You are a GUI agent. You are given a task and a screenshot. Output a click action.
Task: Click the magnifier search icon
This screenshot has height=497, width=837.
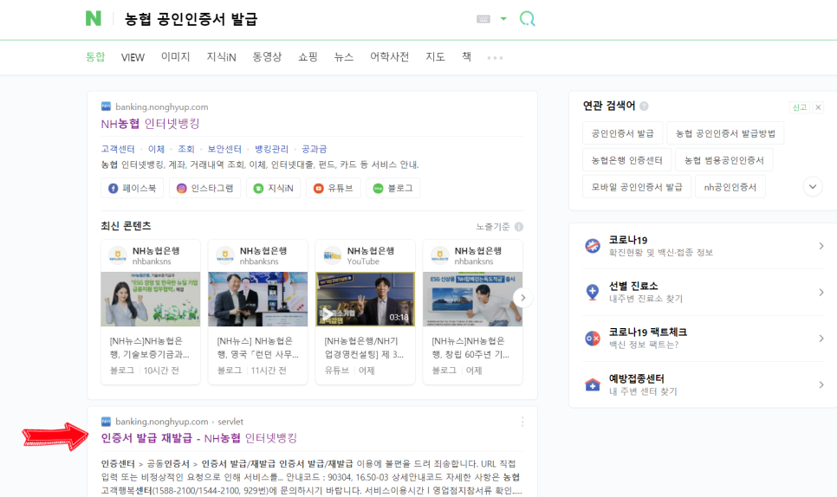527,19
